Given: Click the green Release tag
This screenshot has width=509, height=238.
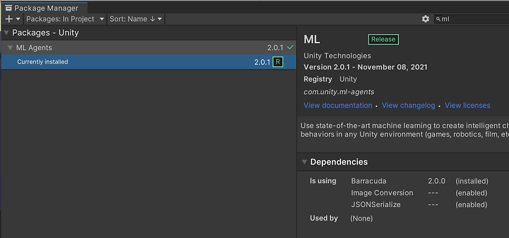Looking at the screenshot, I should pos(384,39).
